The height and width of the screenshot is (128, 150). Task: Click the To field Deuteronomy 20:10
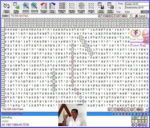(137, 8)
